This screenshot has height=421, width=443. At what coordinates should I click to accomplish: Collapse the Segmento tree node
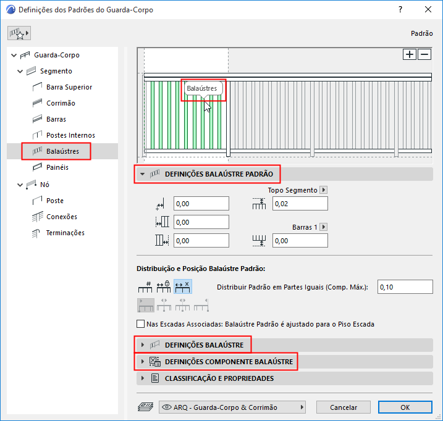20,71
